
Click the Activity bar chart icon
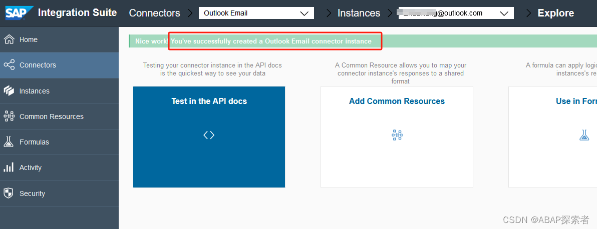pyautogui.click(x=9, y=167)
